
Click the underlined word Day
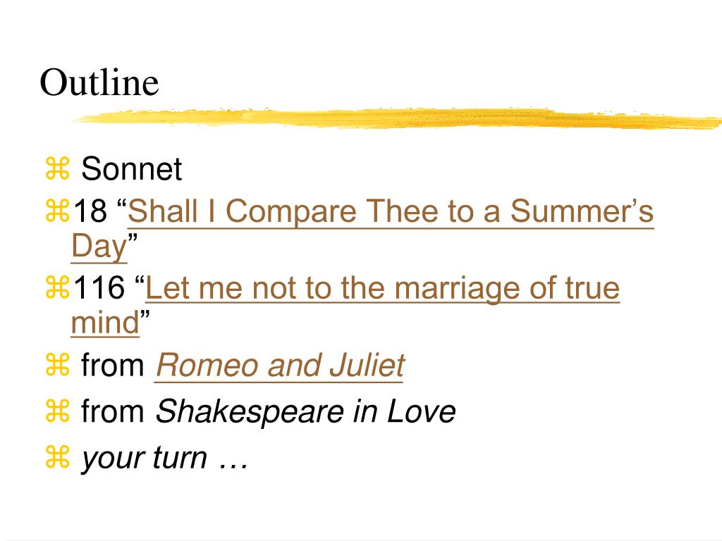pyautogui.click(x=99, y=247)
